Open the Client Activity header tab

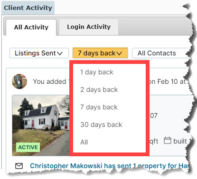click(x=28, y=8)
